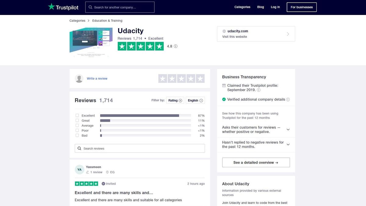The width and height of the screenshot is (366, 206).
Task: Click the 'Write a review' link
Action: [97, 78]
